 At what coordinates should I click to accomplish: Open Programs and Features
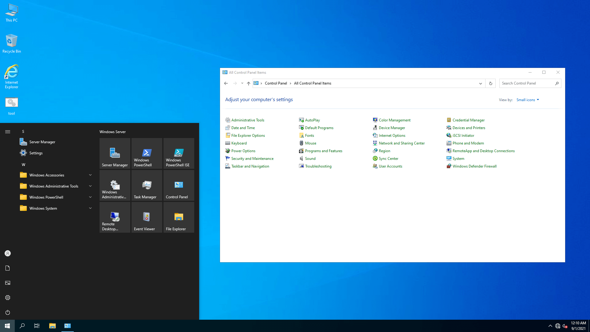click(323, 151)
